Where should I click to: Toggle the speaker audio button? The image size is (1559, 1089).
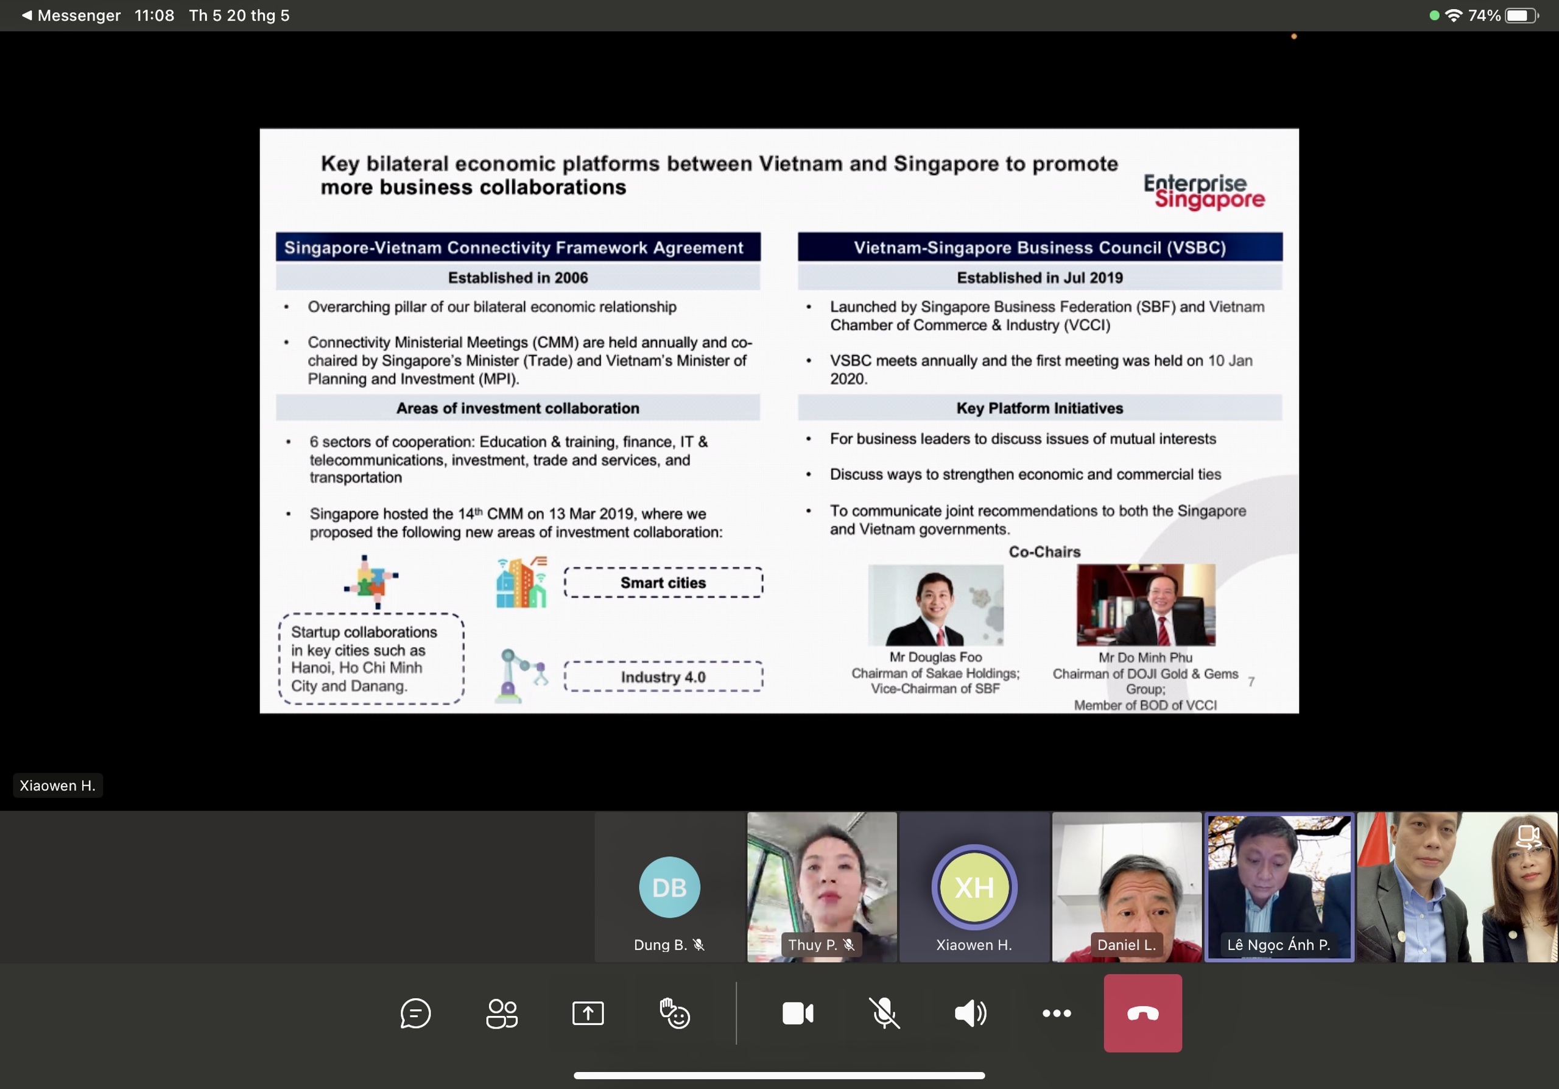(x=970, y=1013)
